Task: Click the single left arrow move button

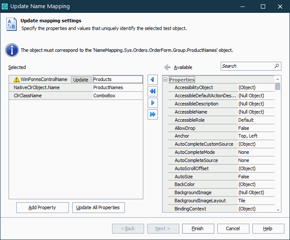Action: pos(152,80)
